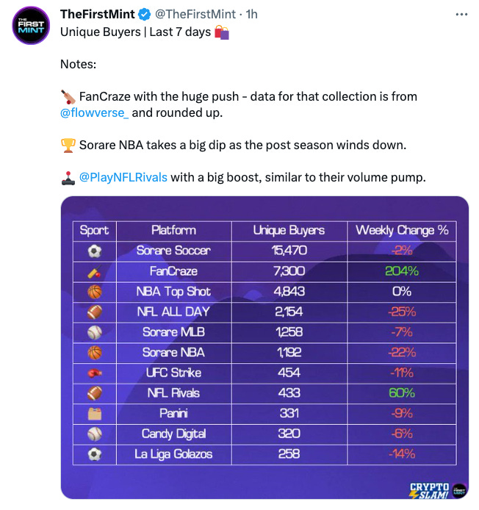Viewport: 479px width, 510px height.
Task: Open the @flowverse_ mention link
Action: pos(94,113)
